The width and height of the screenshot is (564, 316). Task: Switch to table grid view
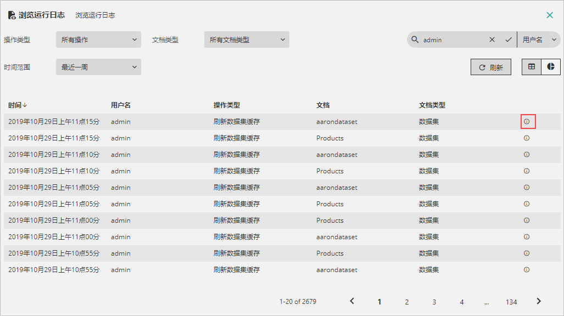coord(532,67)
